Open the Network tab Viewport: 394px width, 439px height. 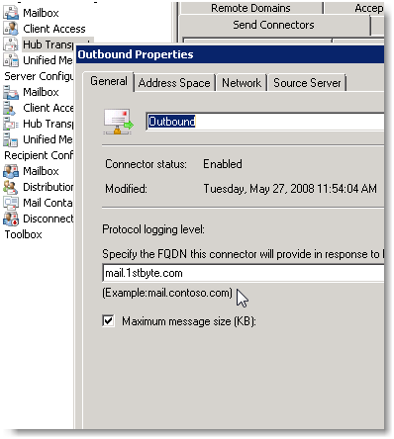tap(242, 83)
